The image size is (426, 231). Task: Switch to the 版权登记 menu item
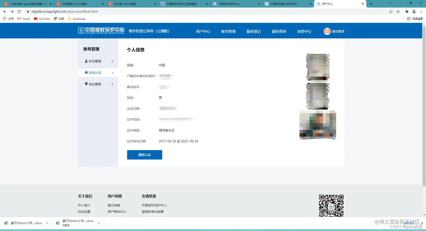253,31
